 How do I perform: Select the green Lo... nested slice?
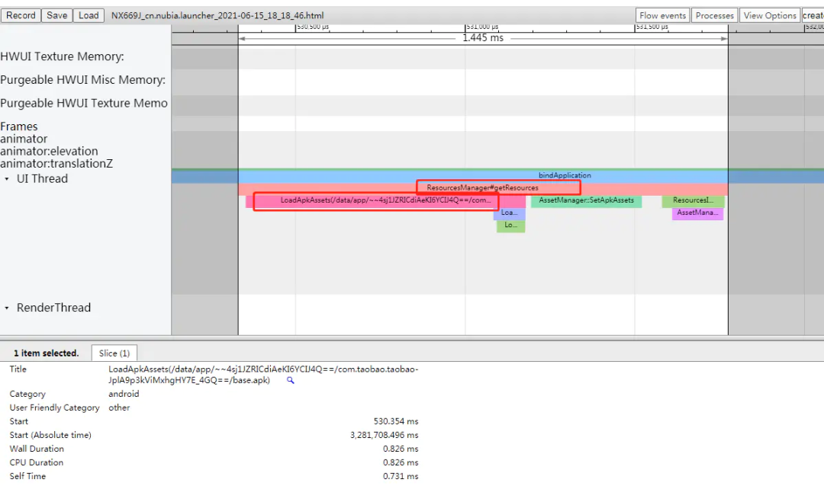pyautogui.click(x=510, y=225)
